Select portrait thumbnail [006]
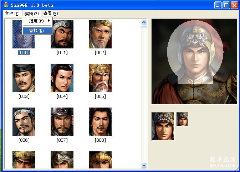 (24, 122)
